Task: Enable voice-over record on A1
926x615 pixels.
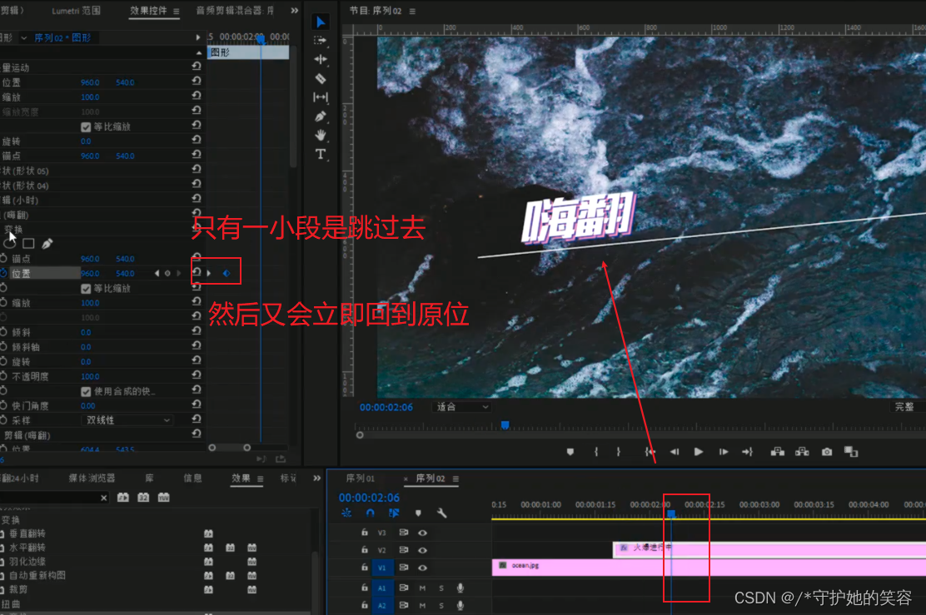Action: [460, 588]
